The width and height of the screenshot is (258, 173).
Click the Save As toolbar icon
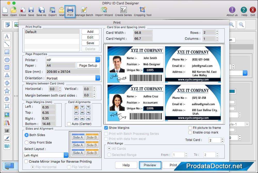coord(41,12)
